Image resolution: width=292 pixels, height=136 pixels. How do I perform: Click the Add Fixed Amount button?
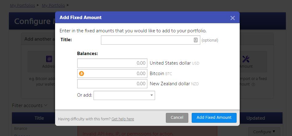pos(214,118)
